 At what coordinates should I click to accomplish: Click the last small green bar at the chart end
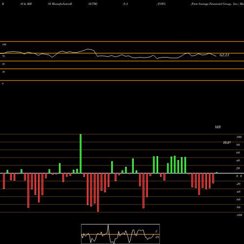click(x=217, y=173)
